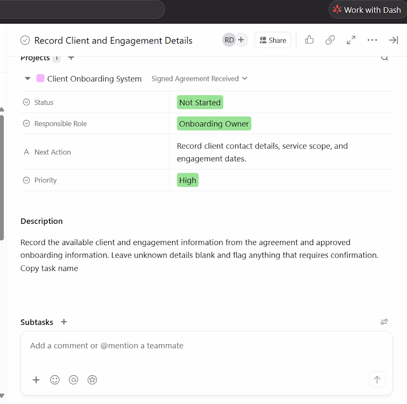Insert emoji in comment box
Screen dimensions: 407x404
[55, 380]
